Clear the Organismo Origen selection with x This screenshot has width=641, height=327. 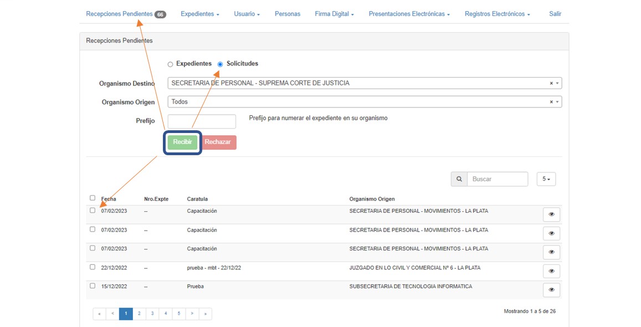coord(551,102)
